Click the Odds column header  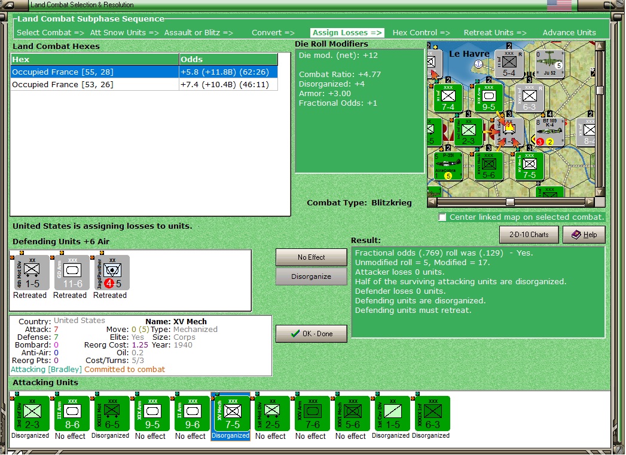click(228, 60)
